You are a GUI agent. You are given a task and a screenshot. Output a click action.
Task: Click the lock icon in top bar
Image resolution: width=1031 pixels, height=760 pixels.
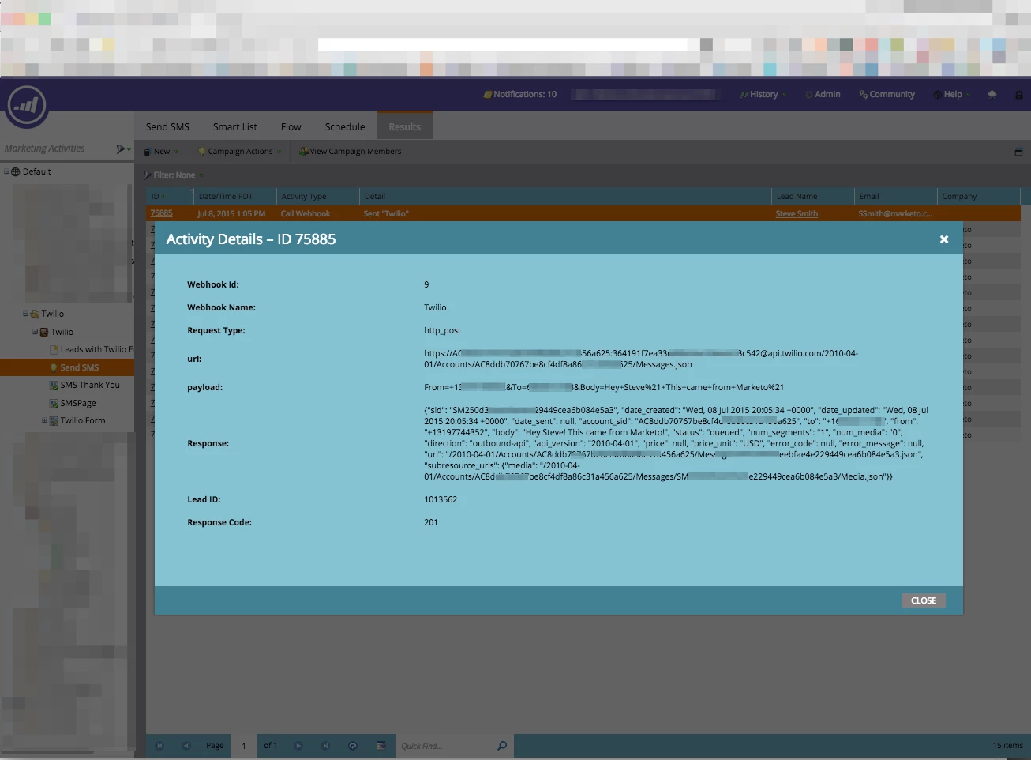click(x=1018, y=95)
